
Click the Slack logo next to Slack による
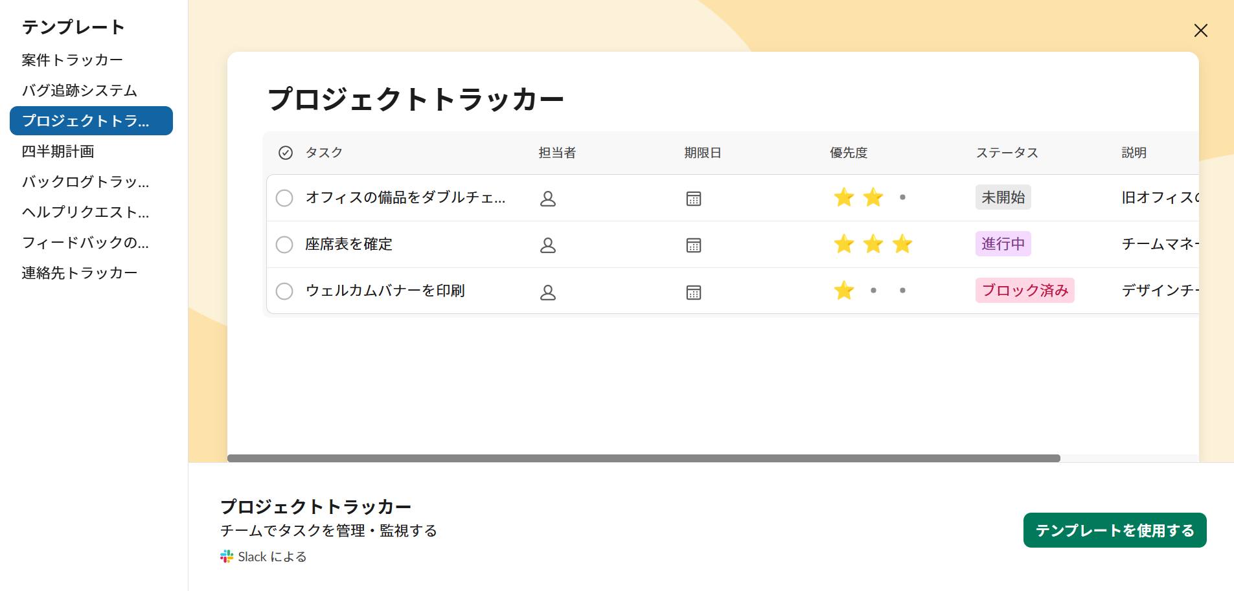tap(225, 556)
